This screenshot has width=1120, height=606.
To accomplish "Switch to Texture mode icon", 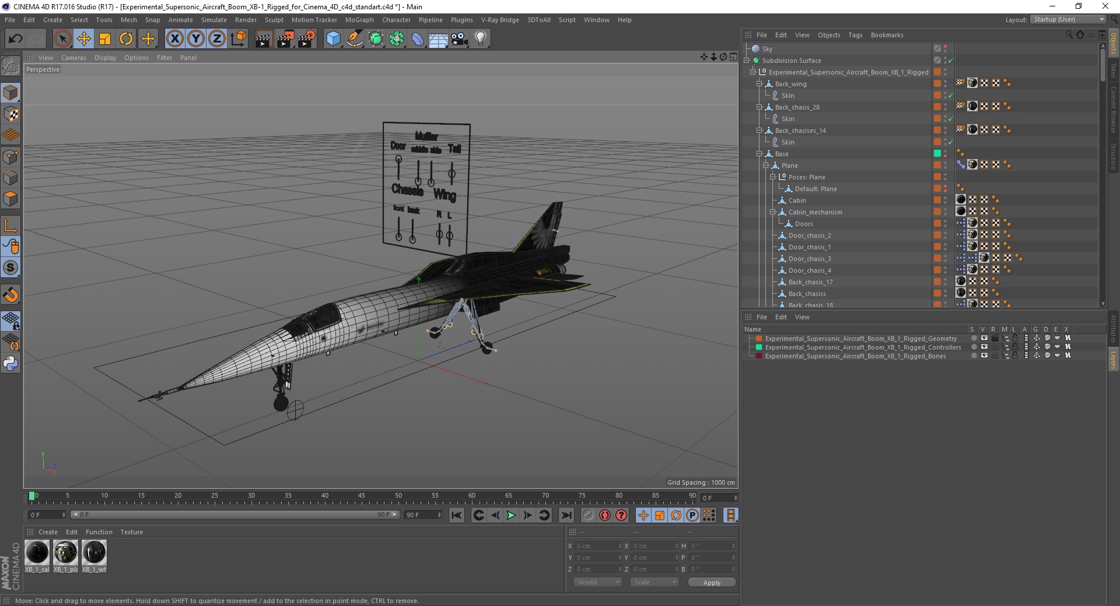I will coord(10,114).
